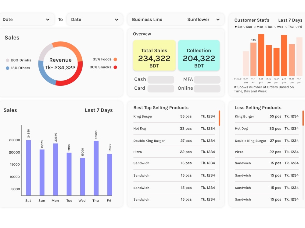Click '55 pcs' in Best Top Selling Products
Image resolution: width=305 pixels, height=228 pixels.
pyautogui.click(x=186, y=116)
